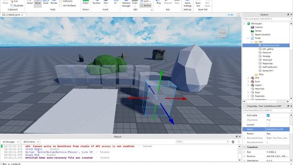Expand the Position property
The width and height of the screenshot is (293, 165).
point(244,156)
